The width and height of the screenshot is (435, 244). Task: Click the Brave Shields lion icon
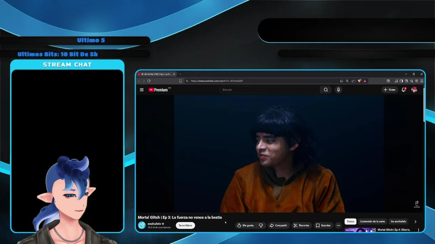coord(359,81)
